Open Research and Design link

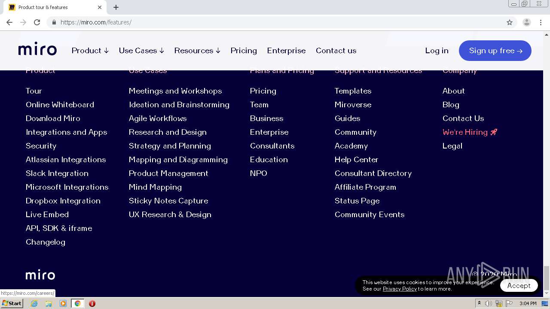pyautogui.click(x=168, y=132)
